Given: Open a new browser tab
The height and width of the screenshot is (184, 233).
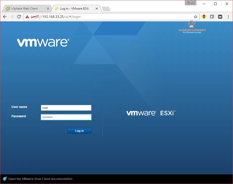Looking at the screenshot, I should click(106, 8).
